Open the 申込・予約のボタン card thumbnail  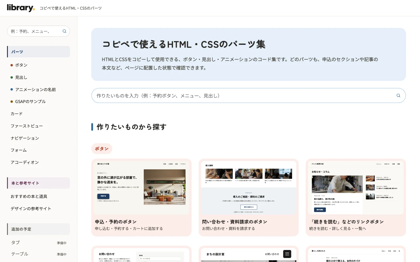coord(141,188)
